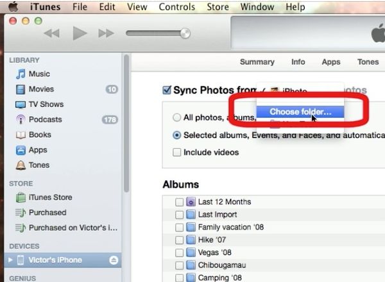Open the Purchased playlist
385x282 pixels.
click(x=41, y=212)
